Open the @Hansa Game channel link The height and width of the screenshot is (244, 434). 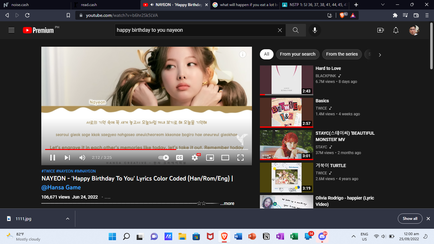(61, 187)
